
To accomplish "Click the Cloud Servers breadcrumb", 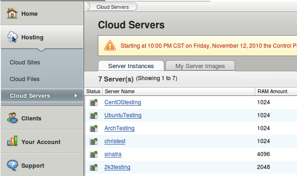I will click(112, 7).
